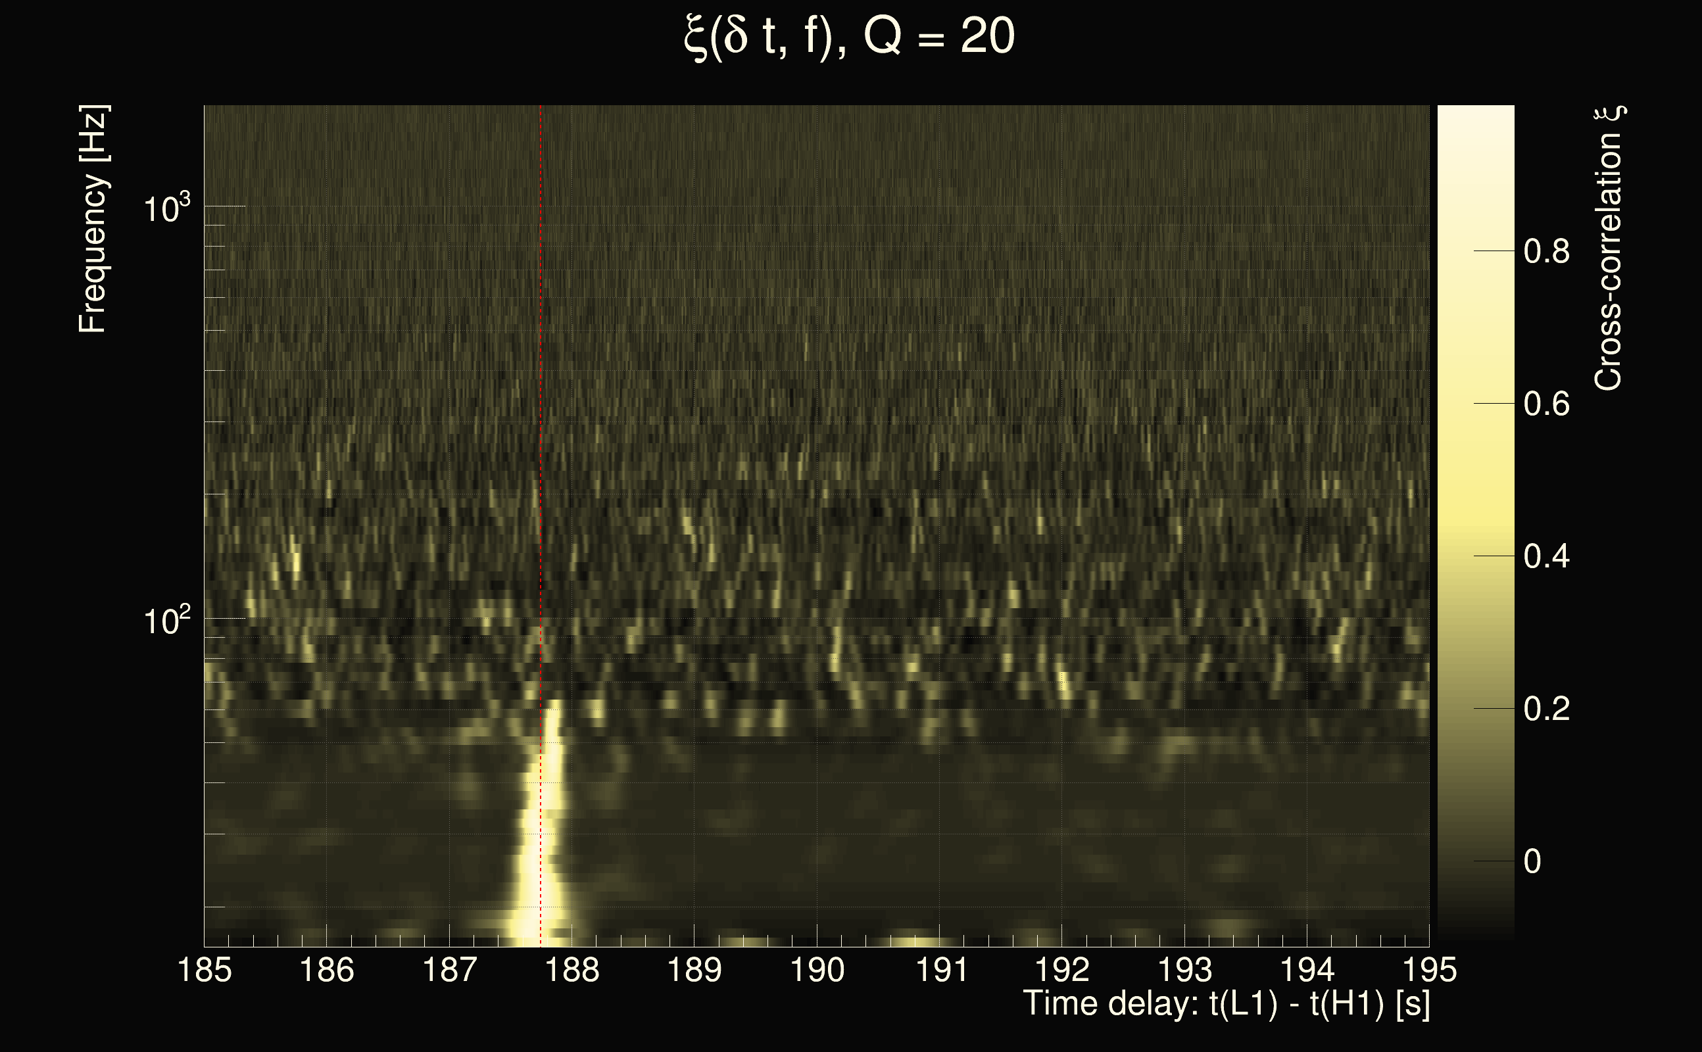Click the 193 tick label on the time axis
The height and width of the screenshot is (1052, 1702).
pos(1184,970)
